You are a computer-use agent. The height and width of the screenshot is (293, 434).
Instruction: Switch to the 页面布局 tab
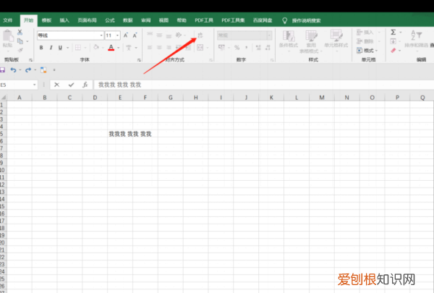(x=87, y=20)
